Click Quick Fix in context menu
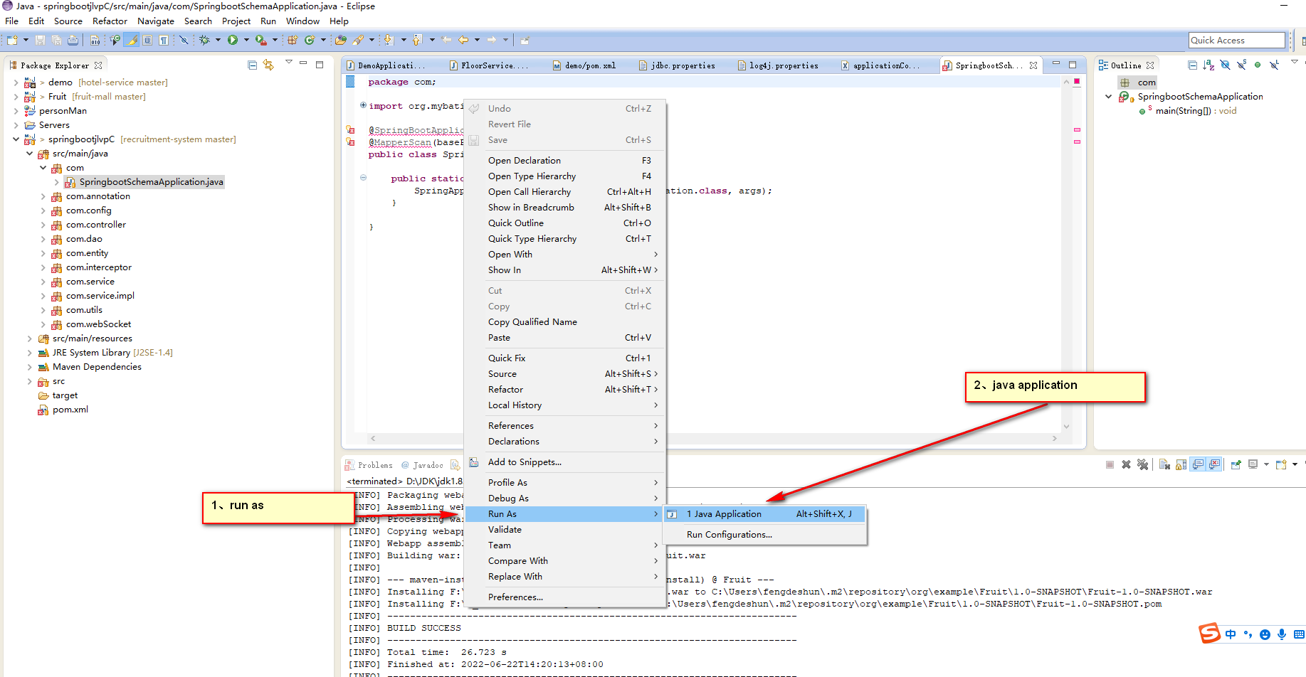 coord(565,358)
